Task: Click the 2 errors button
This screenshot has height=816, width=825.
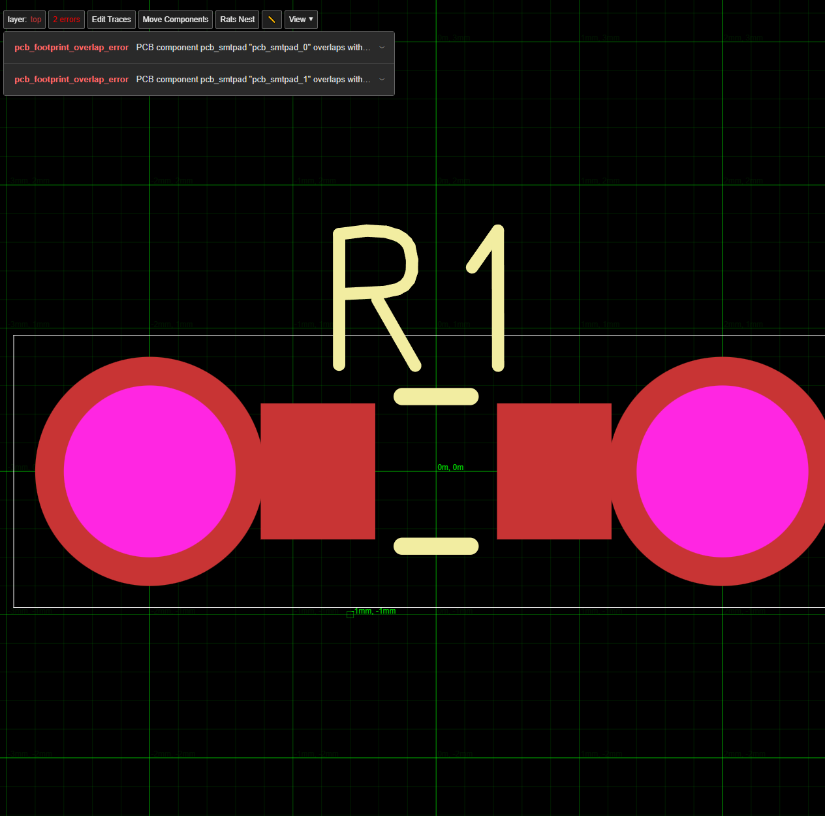Action: (67, 20)
